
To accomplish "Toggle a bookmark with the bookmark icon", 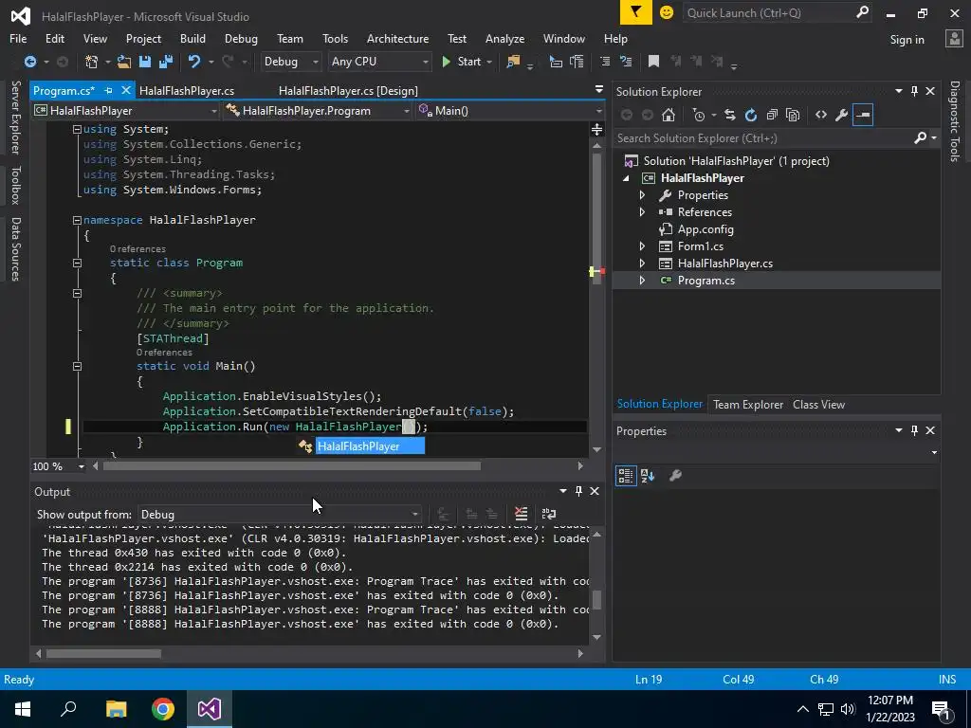I will click(x=653, y=62).
